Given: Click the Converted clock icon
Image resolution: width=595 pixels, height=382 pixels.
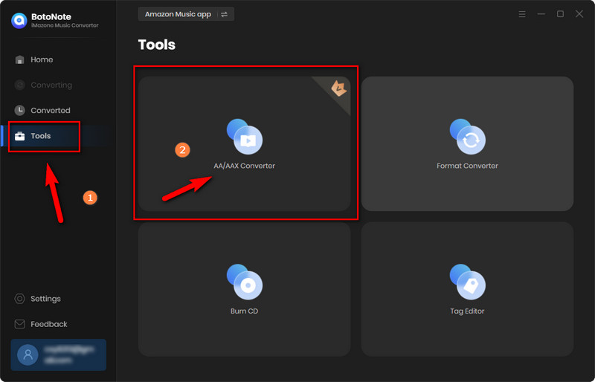Looking at the screenshot, I should tap(19, 111).
